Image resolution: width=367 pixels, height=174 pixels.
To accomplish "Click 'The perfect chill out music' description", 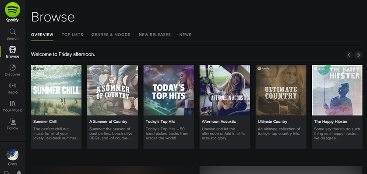I will point(56,134).
